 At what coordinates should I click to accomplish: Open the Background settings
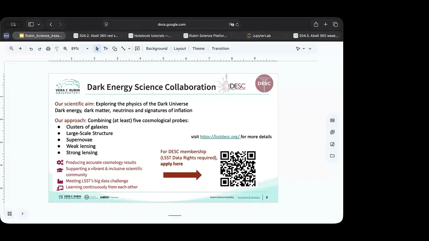click(x=157, y=49)
